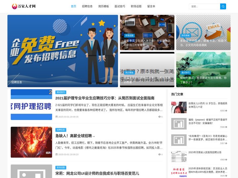
Task: Open article 宋莉：网龙公司UI设计师的自我成长
Action: [x=97, y=173]
